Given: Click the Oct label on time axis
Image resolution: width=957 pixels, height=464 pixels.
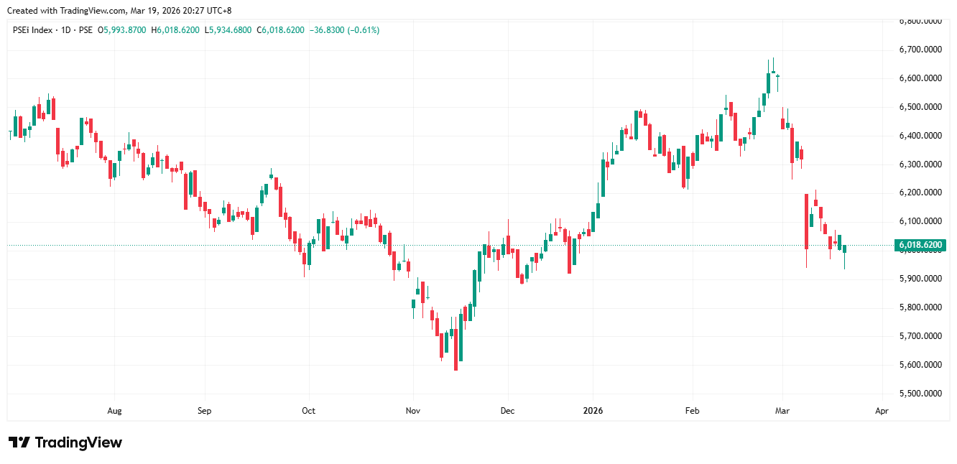Looking at the screenshot, I should (x=308, y=411).
